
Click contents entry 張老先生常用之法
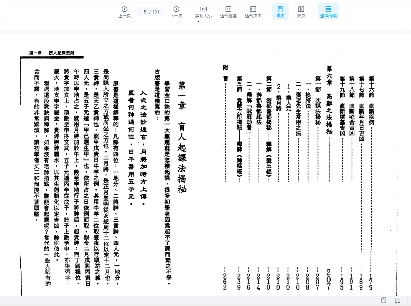298,109
